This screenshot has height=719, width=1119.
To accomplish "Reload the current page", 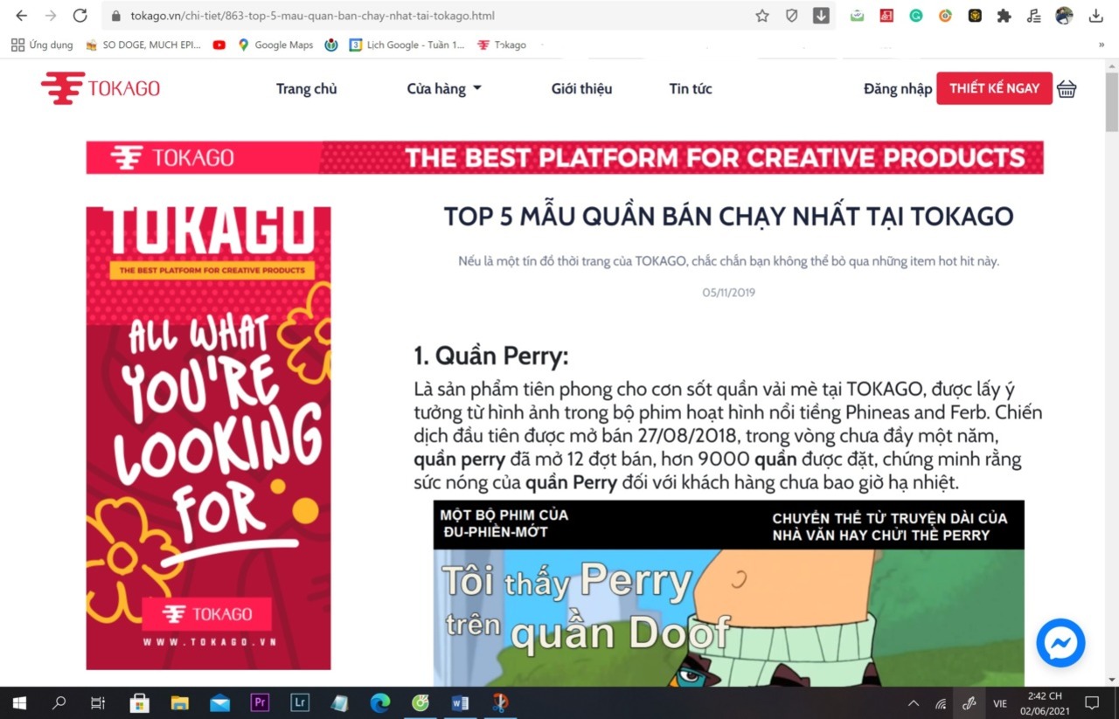I will click(x=80, y=16).
